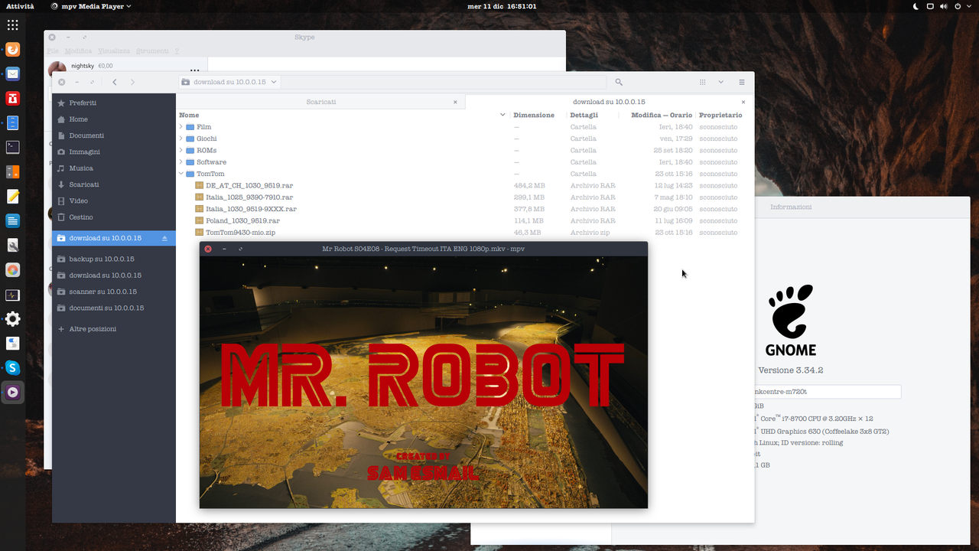Image resolution: width=979 pixels, height=551 pixels.
Task: Open the Attività overview
Action: [x=20, y=6]
